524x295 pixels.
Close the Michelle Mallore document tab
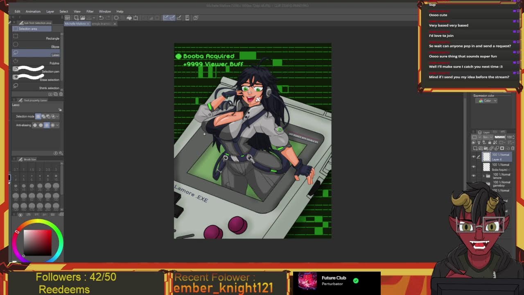(88, 24)
